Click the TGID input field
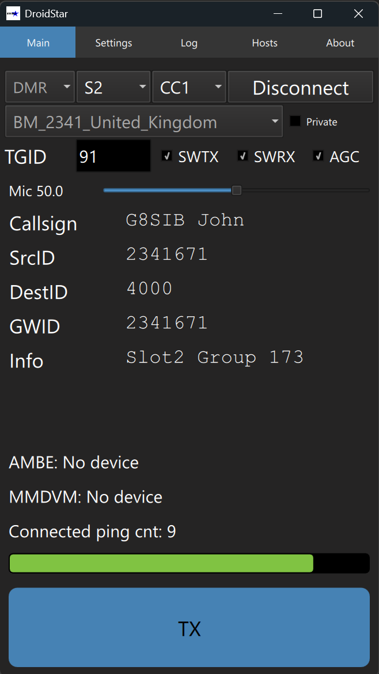Image resolution: width=379 pixels, height=674 pixels. point(113,156)
